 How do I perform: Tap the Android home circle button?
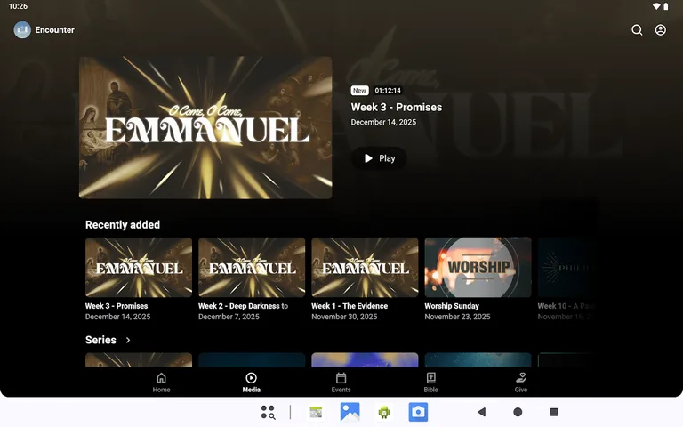pos(518,412)
